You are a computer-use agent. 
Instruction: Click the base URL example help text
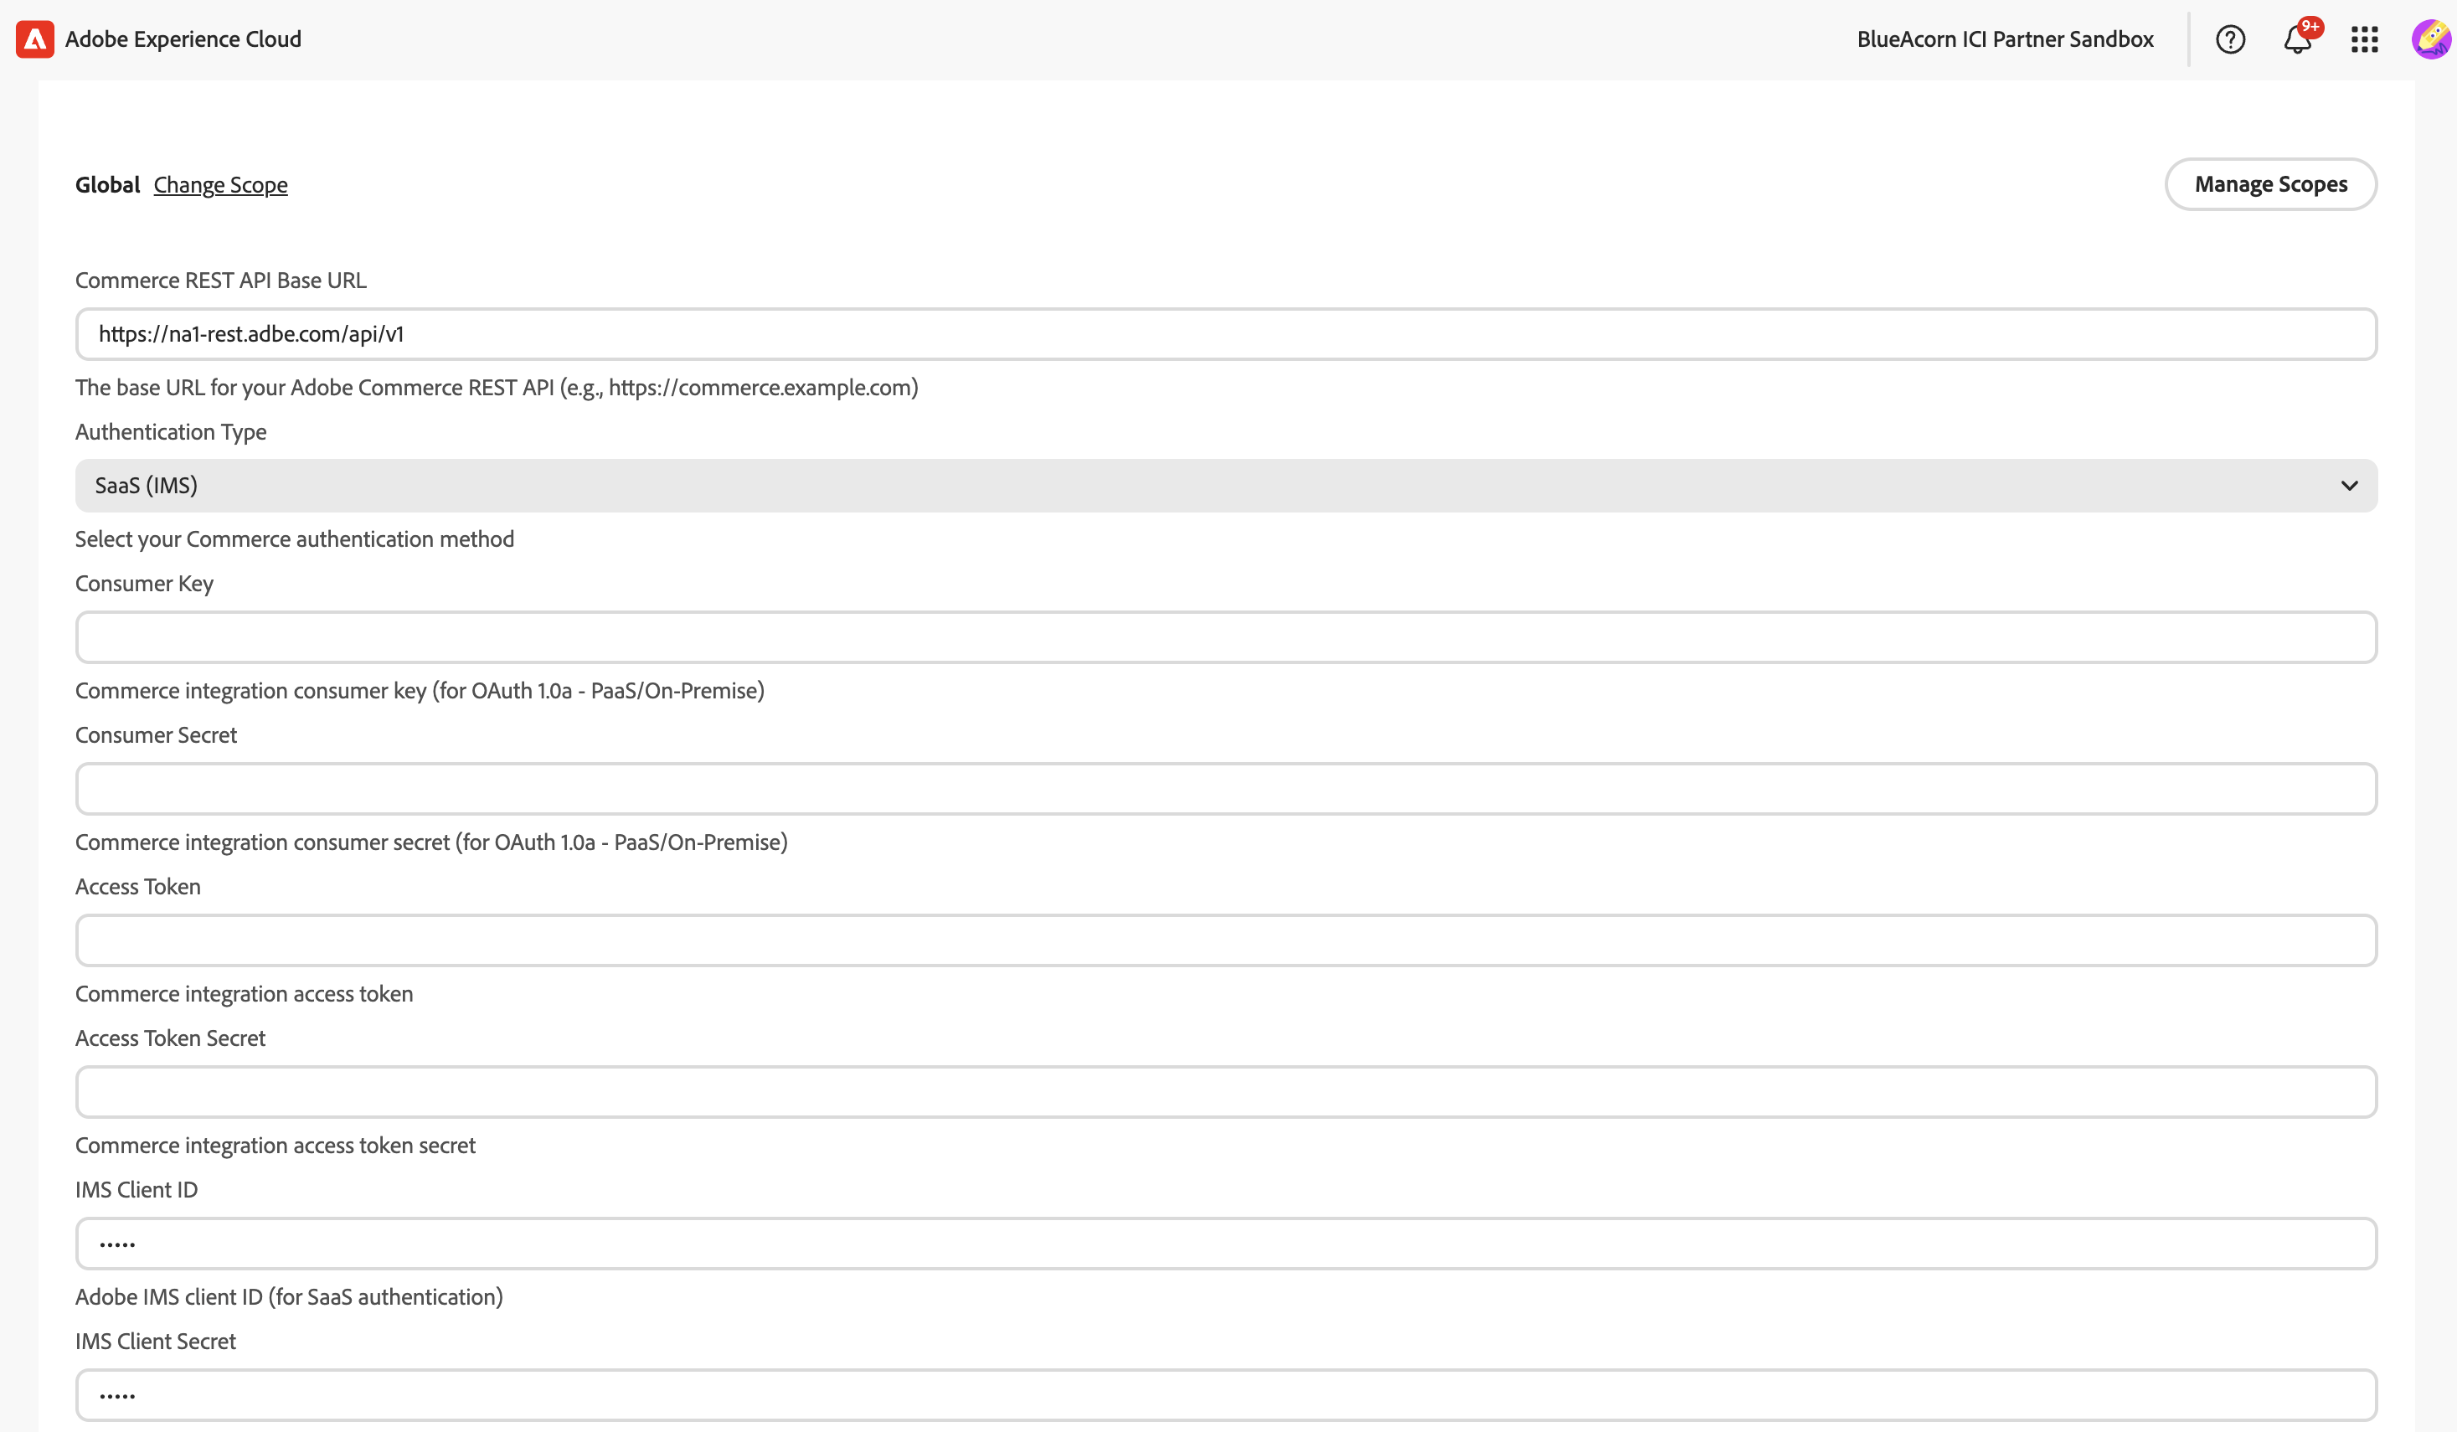pyautogui.click(x=497, y=387)
